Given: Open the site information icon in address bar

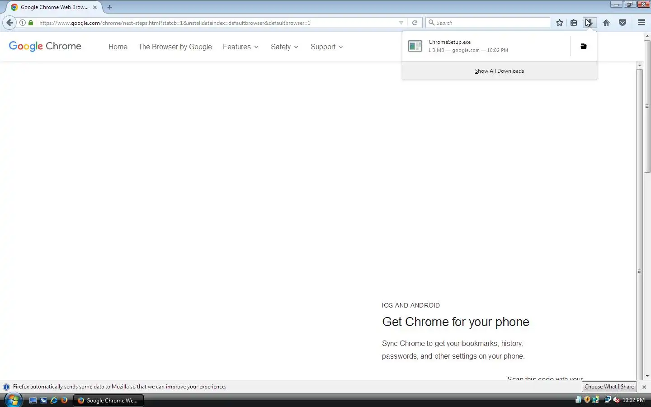Looking at the screenshot, I should [22, 23].
